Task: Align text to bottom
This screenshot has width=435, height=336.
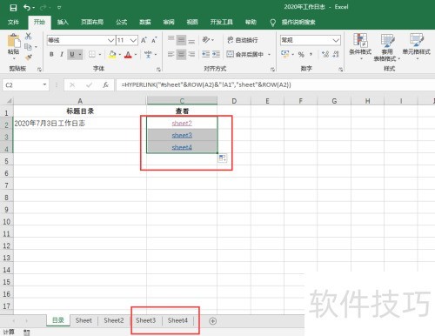Action: point(191,40)
